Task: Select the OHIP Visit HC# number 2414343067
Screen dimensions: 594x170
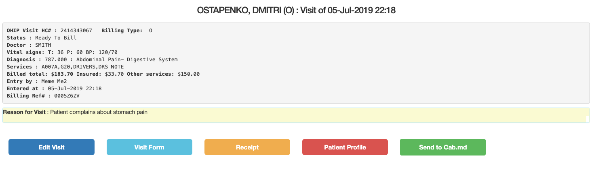Action: point(76,31)
